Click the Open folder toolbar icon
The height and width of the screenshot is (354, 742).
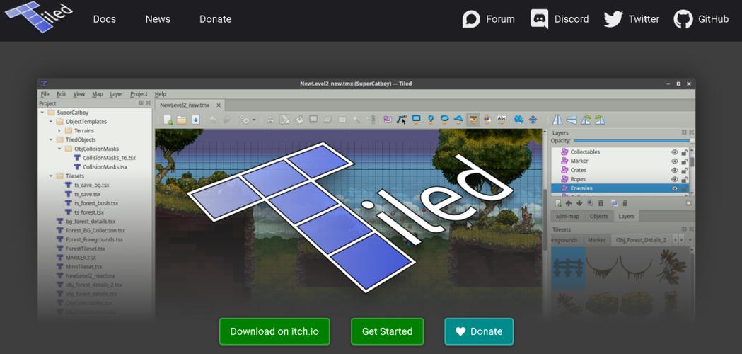click(x=182, y=120)
